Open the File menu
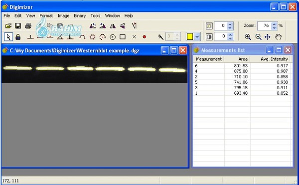The width and height of the screenshot is (299, 185). tap(6, 15)
